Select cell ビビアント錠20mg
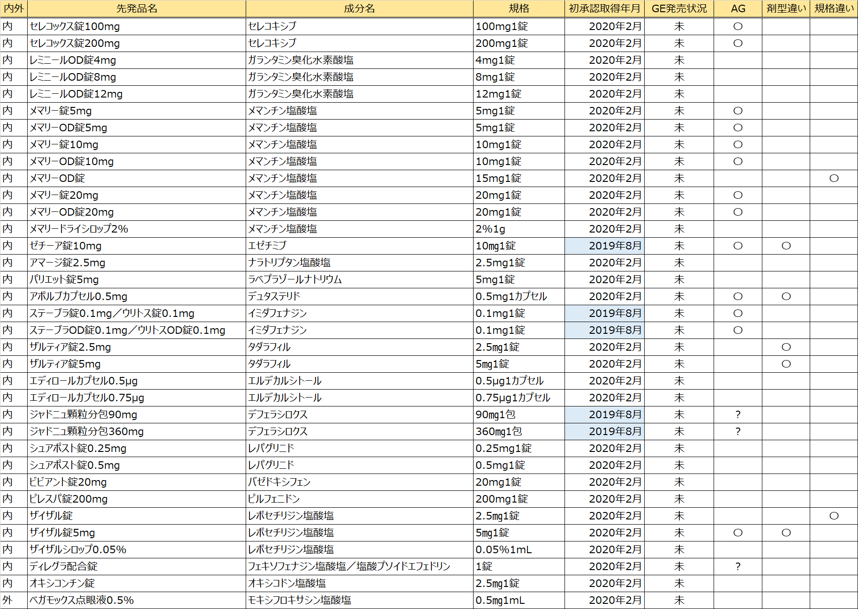Image resolution: width=858 pixels, height=609 pixels. (x=136, y=482)
